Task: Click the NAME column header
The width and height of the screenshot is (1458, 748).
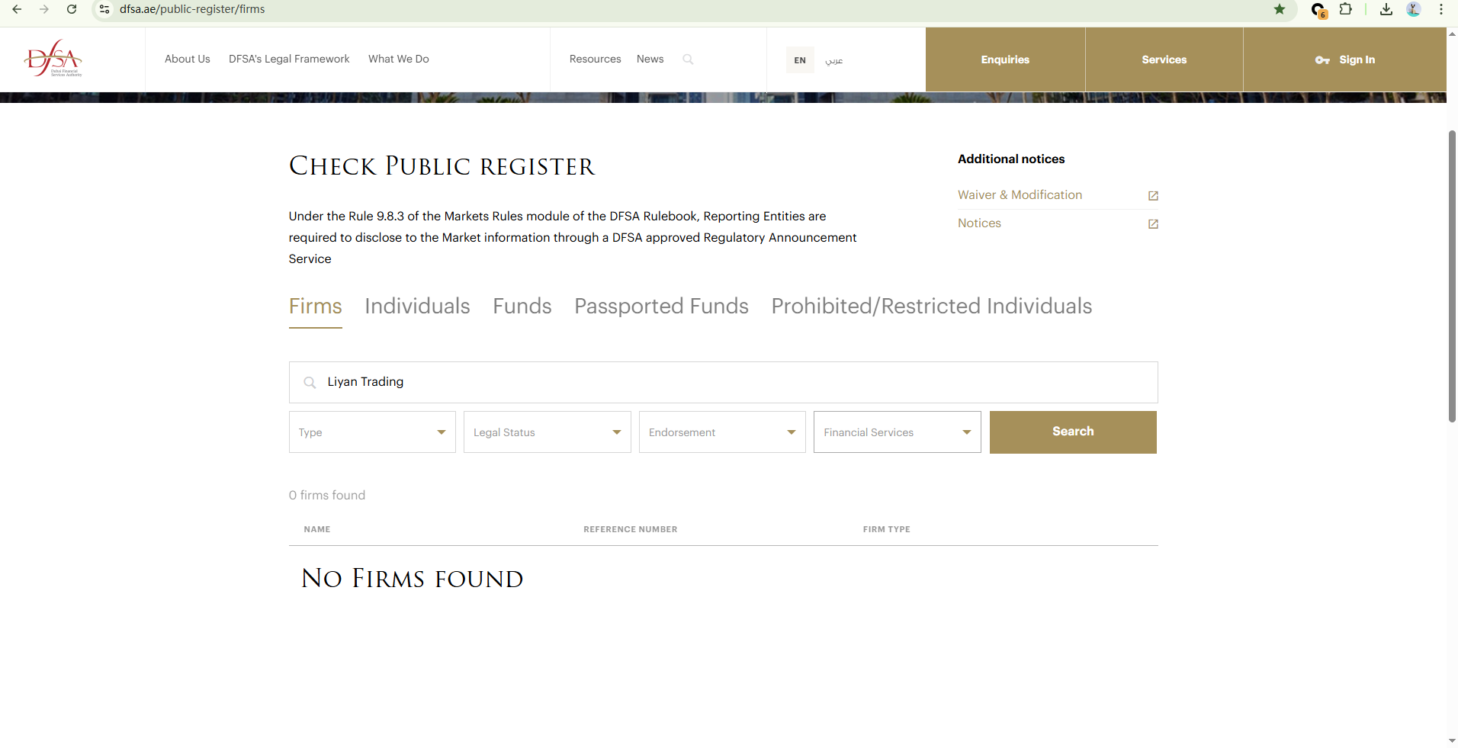Action: click(x=317, y=529)
